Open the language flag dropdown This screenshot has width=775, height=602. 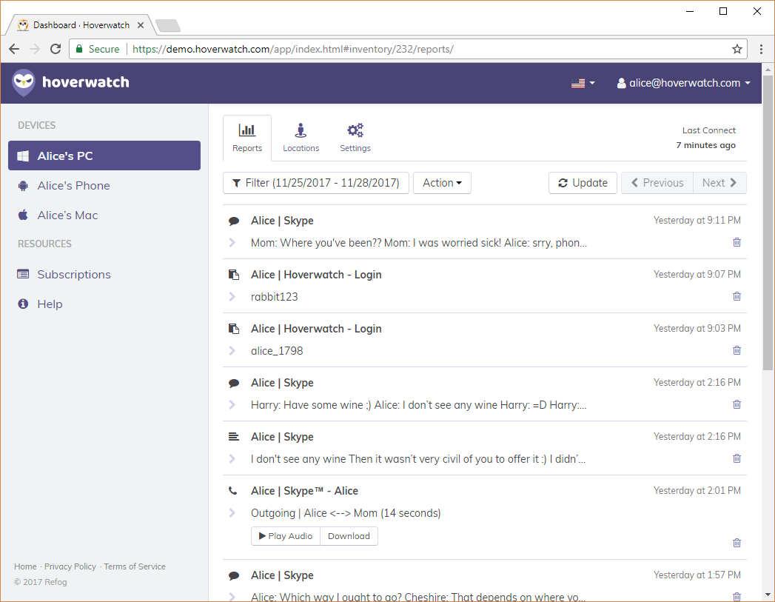tap(583, 83)
